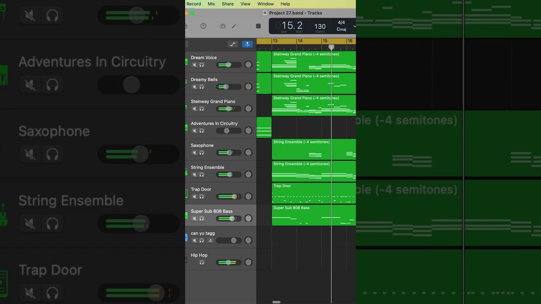The image size is (541, 304).
Task: Click the Trap Door volume slider
Action: 229,196
